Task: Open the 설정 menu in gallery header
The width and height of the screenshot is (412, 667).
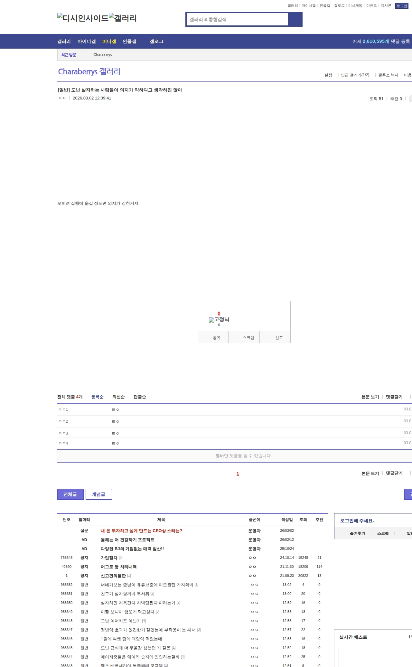Action: click(328, 75)
